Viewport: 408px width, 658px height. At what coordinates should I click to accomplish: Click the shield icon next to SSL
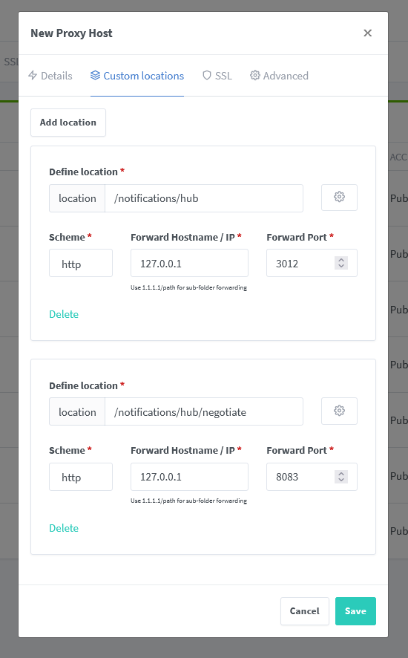pos(207,76)
